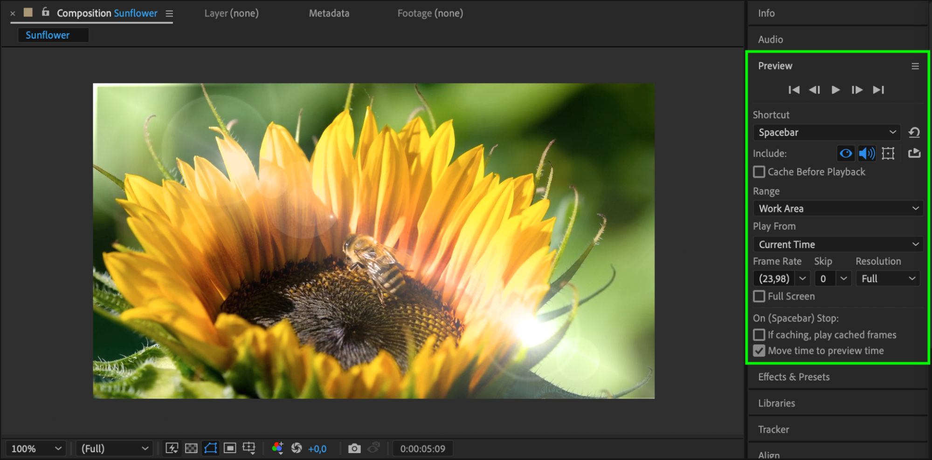Switch to the Metadata tab

329,14
